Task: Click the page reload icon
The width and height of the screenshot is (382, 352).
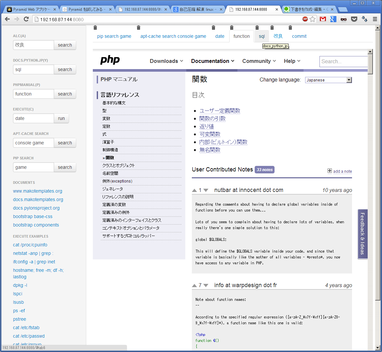Action: (x=26, y=19)
